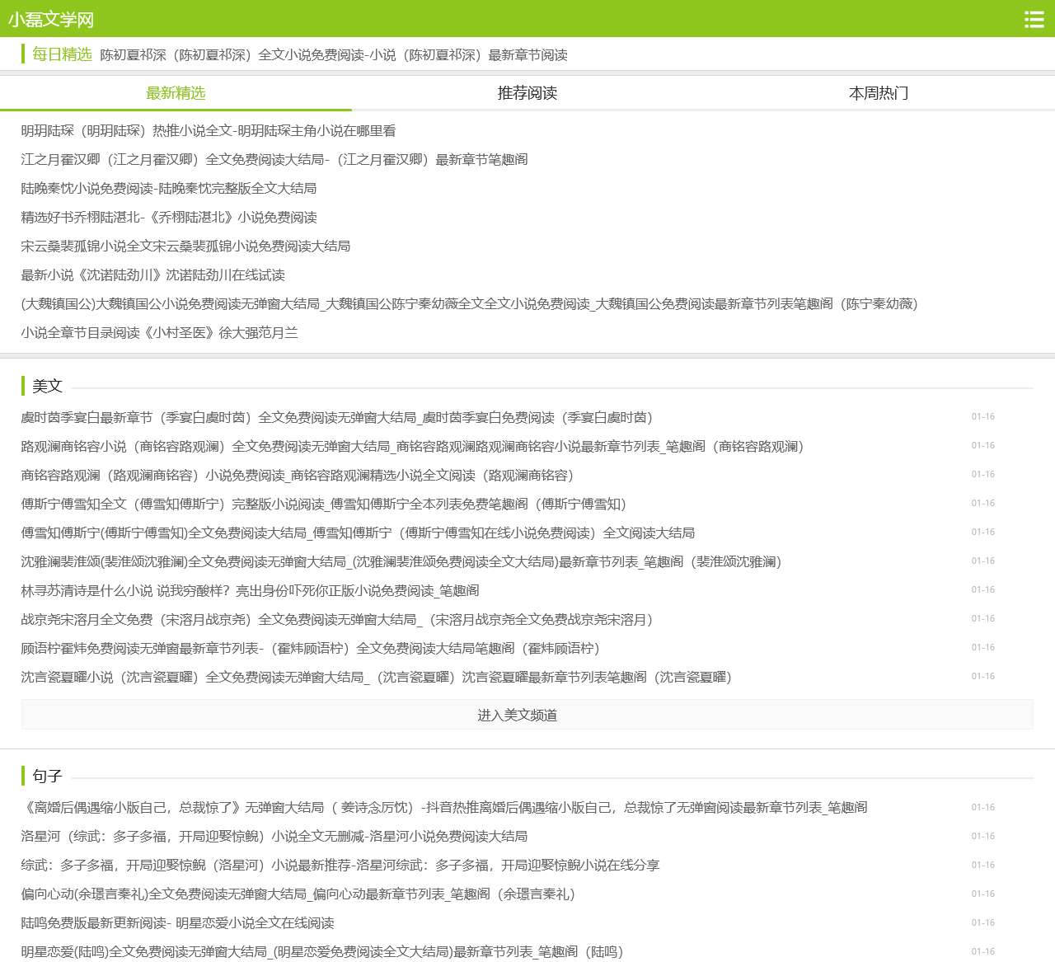Open 最新小说《沈诺陆劲川》 link

pos(153,275)
